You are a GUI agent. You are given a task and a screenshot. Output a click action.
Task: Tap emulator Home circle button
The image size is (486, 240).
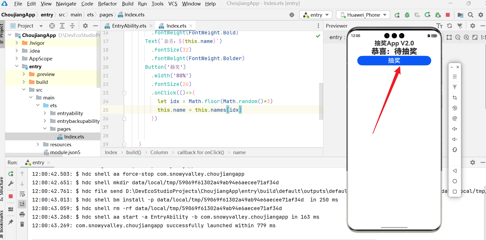point(455,181)
